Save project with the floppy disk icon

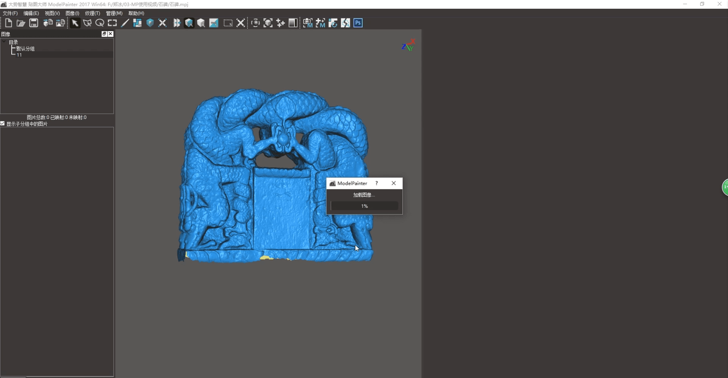click(x=34, y=23)
